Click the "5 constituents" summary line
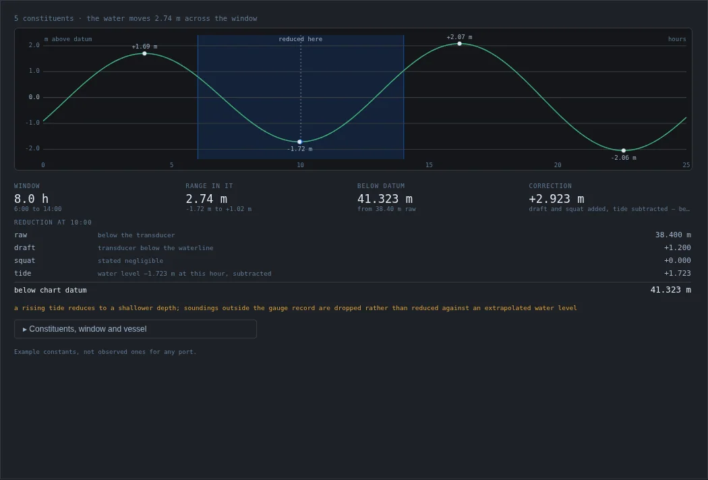The height and width of the screenshot is (480, 708). tap(136, 18)
